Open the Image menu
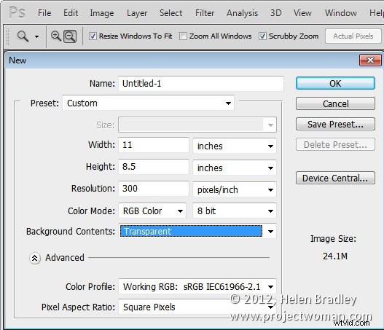Image resolution: width=384 pixels, height=330 pixels. (x=101, y=13)
